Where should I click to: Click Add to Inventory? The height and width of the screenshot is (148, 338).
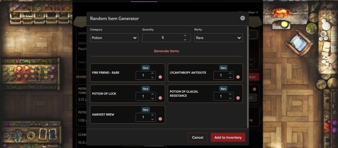tap(228, 137)
